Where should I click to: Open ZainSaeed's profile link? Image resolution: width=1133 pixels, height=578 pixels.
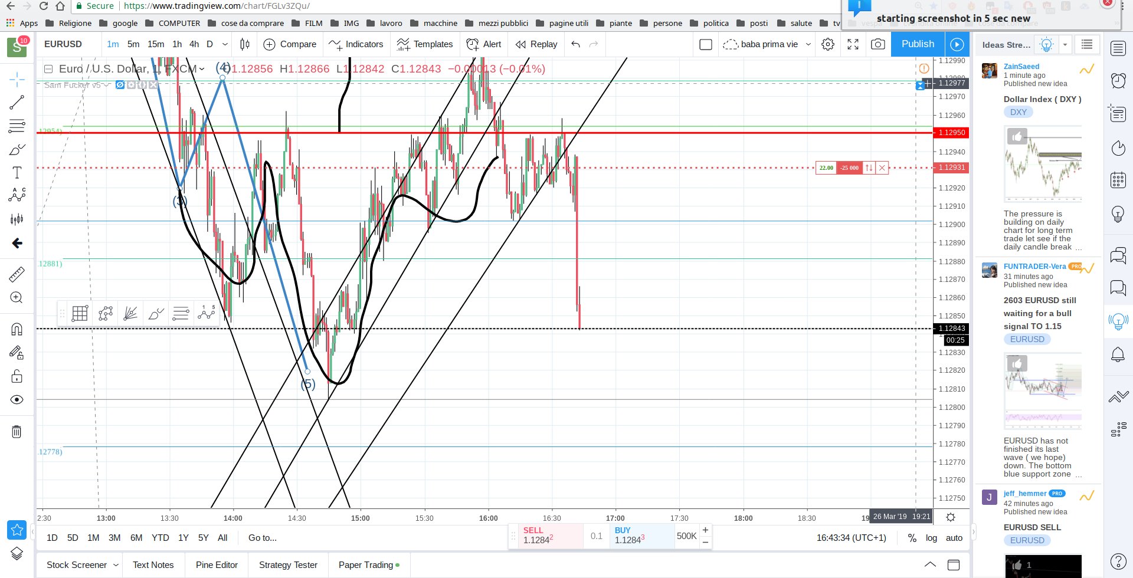point(1021,67)
